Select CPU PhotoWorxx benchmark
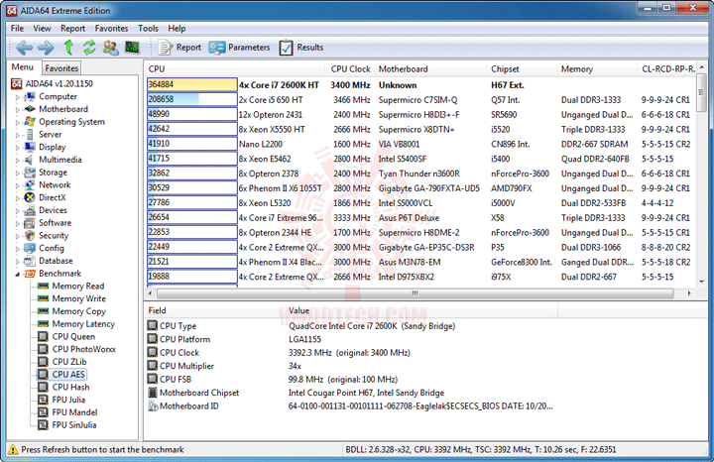This screenshot has height=462, width=714. (x=83, y=349)
